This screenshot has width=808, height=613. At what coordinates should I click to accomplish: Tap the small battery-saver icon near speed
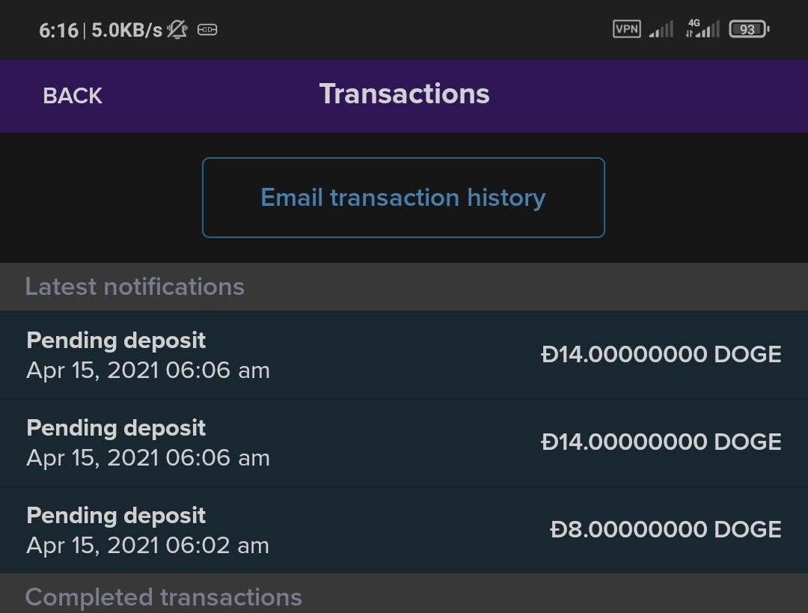(x=207, y=30)
